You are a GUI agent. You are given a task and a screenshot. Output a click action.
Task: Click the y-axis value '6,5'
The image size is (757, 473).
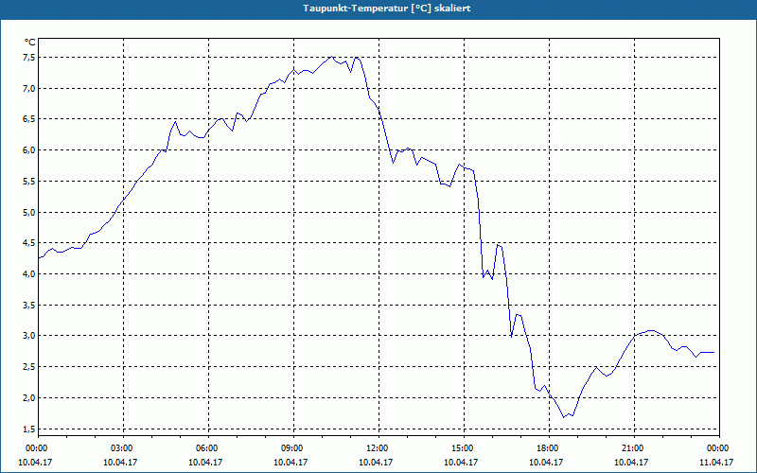tap(29, 119)
